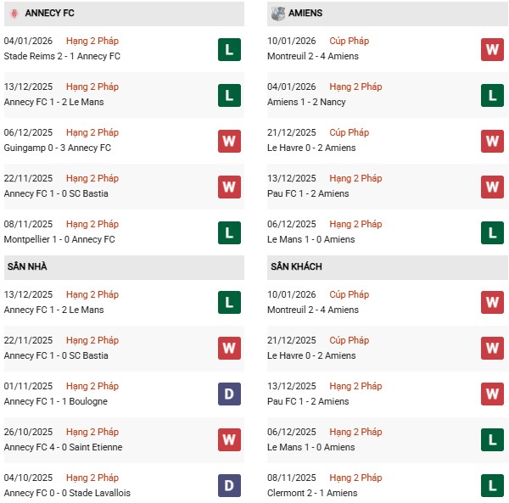
Task: Click the Annecy FC club logo
Action: [x=14, y=14]
